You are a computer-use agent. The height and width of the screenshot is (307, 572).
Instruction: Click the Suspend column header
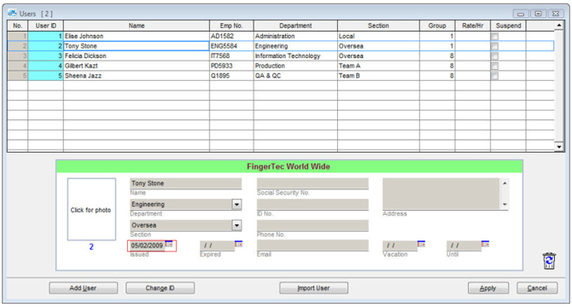click(508, 26)
